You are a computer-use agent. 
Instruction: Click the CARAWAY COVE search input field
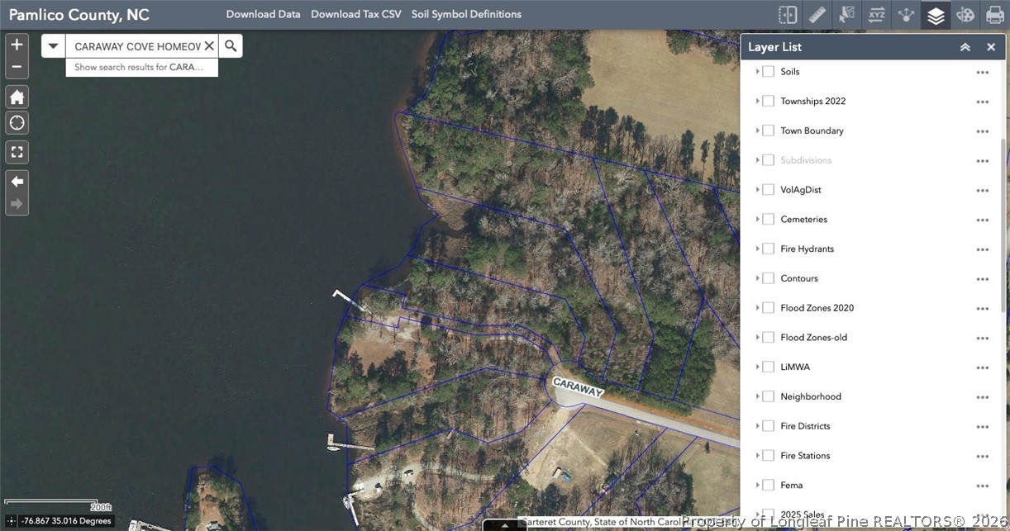[x=136, y=46]
